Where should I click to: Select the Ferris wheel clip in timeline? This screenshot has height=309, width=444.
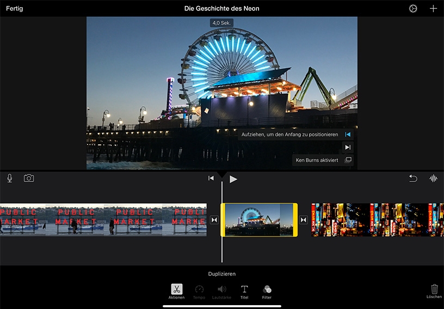pyautogui.click(x=259, y=220)
